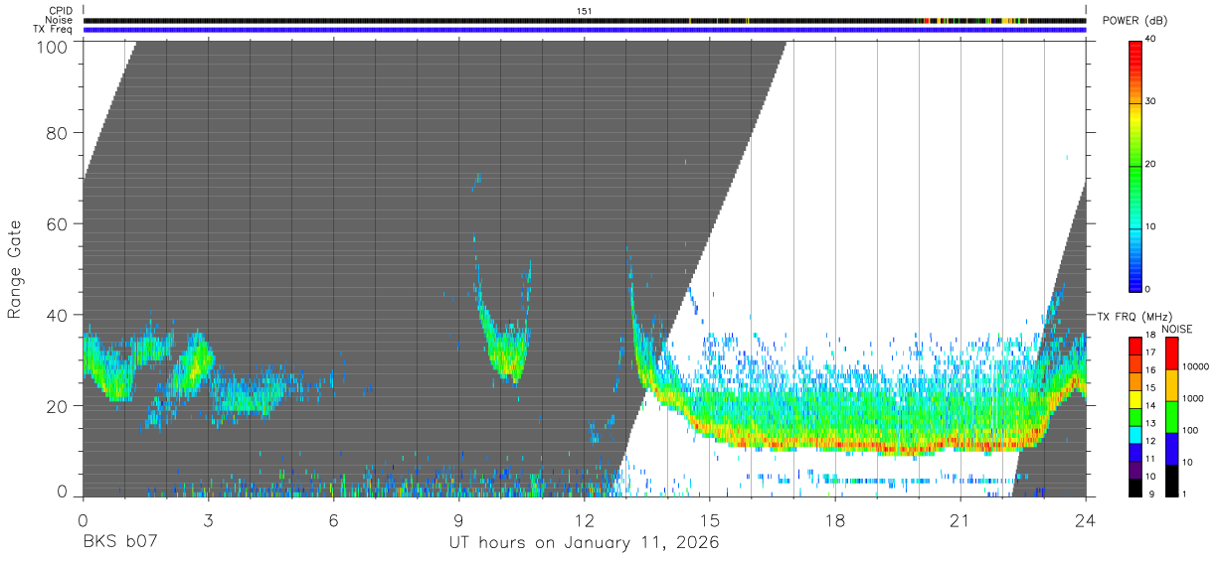The height and width of the screenshot is (563, 1221).
Task: Click the TX frequency color scale bar
Action: click(1135, 417)
